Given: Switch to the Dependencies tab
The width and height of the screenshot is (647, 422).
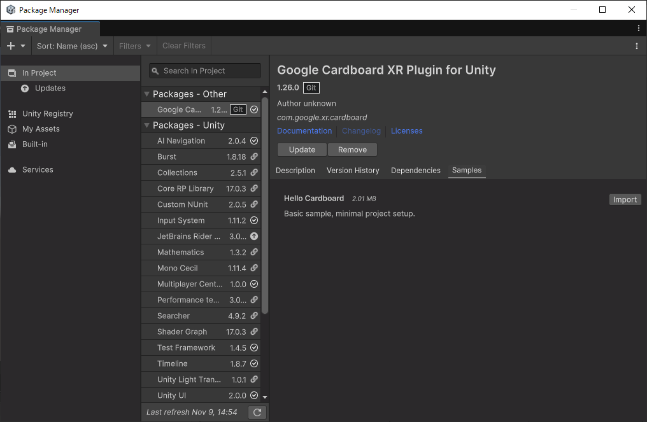Looking at the screenshot, I should click(415, 171).
